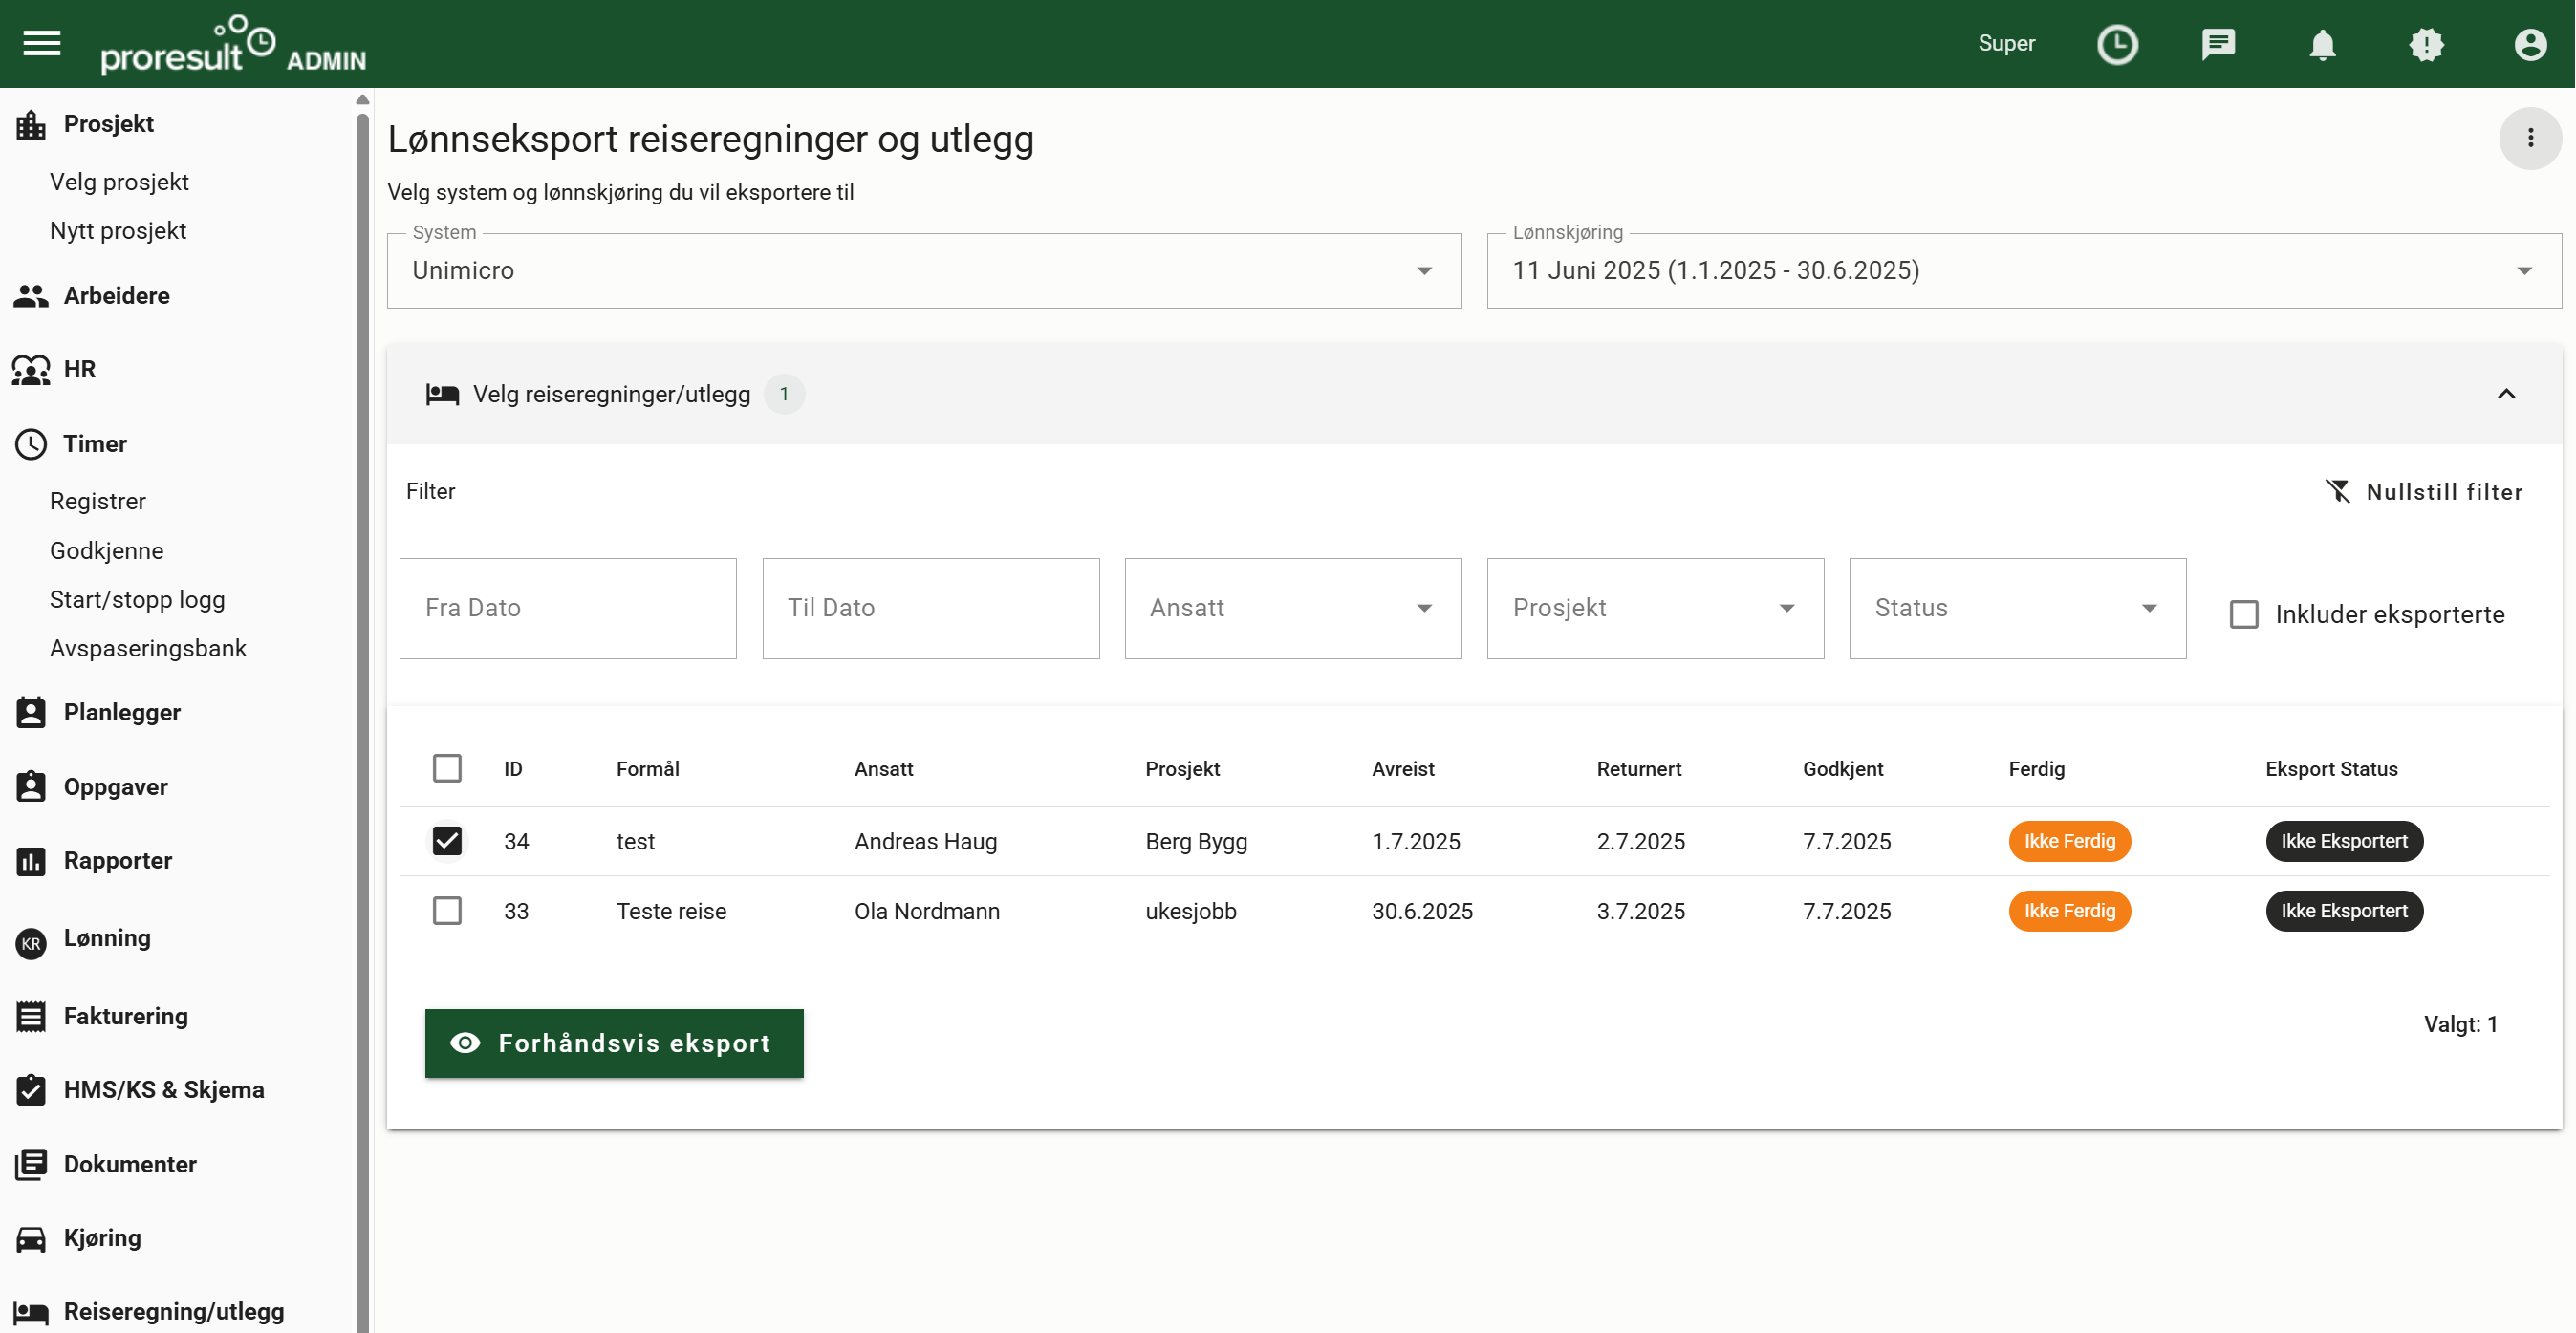
Task: Click Ikke Eksportert badge for row 33
Action: tap(2344, 911)
